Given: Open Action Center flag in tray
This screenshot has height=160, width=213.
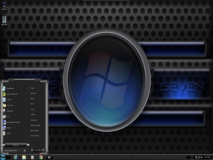Looking at the screenshot, I should click(x=196, y=157).
